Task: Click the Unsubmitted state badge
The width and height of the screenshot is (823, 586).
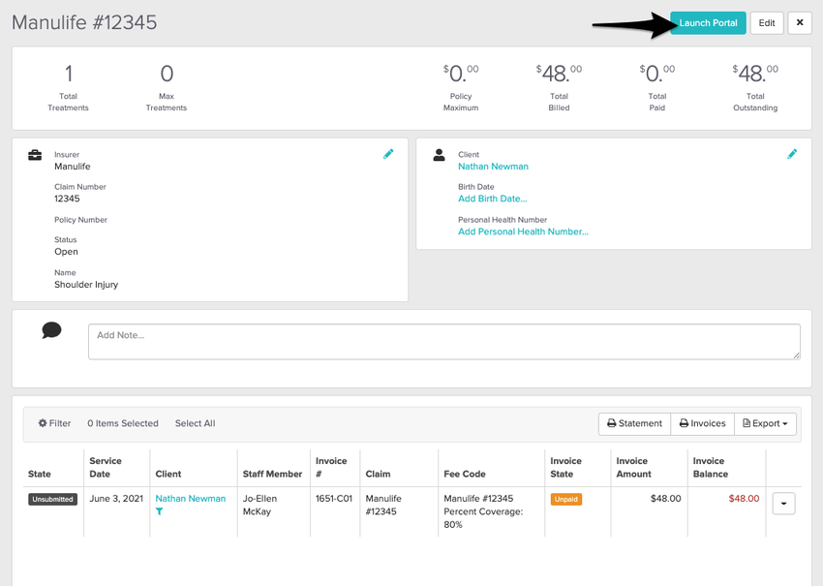Action: click(52, 500)
